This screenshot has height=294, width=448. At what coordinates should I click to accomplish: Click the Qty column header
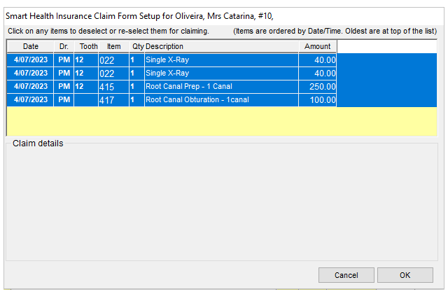137,46
